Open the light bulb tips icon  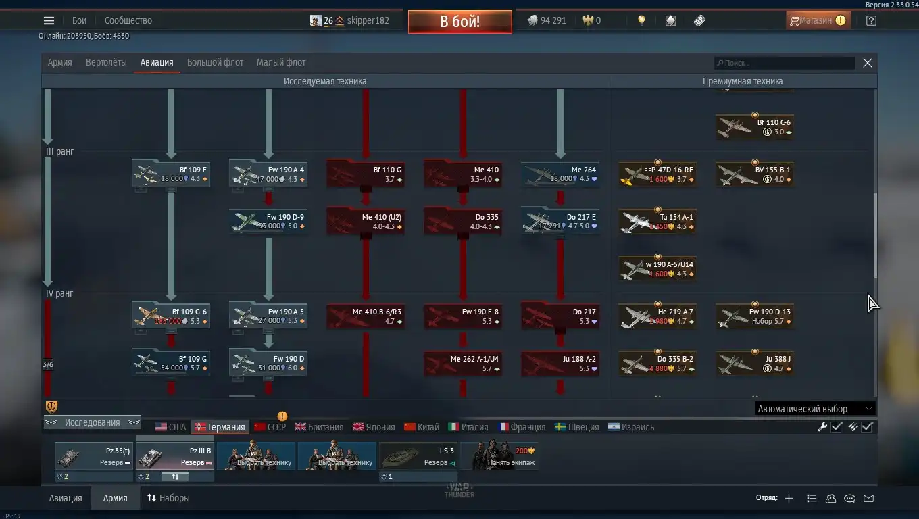tap(641, 20)
